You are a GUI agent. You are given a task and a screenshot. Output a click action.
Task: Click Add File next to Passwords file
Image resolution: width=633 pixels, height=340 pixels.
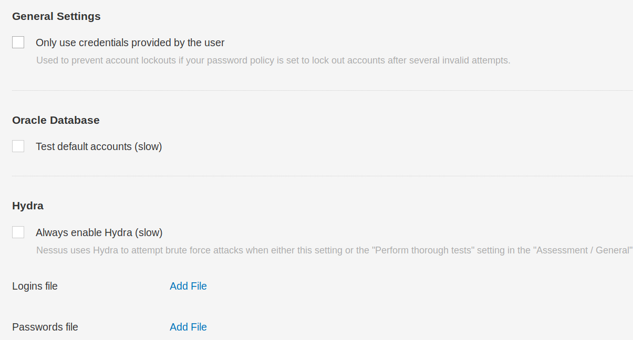(188, 327)
